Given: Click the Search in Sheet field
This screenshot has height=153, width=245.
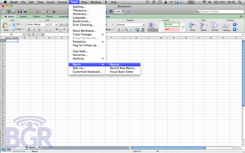Looking at the screenshot, I should (222, 12).
